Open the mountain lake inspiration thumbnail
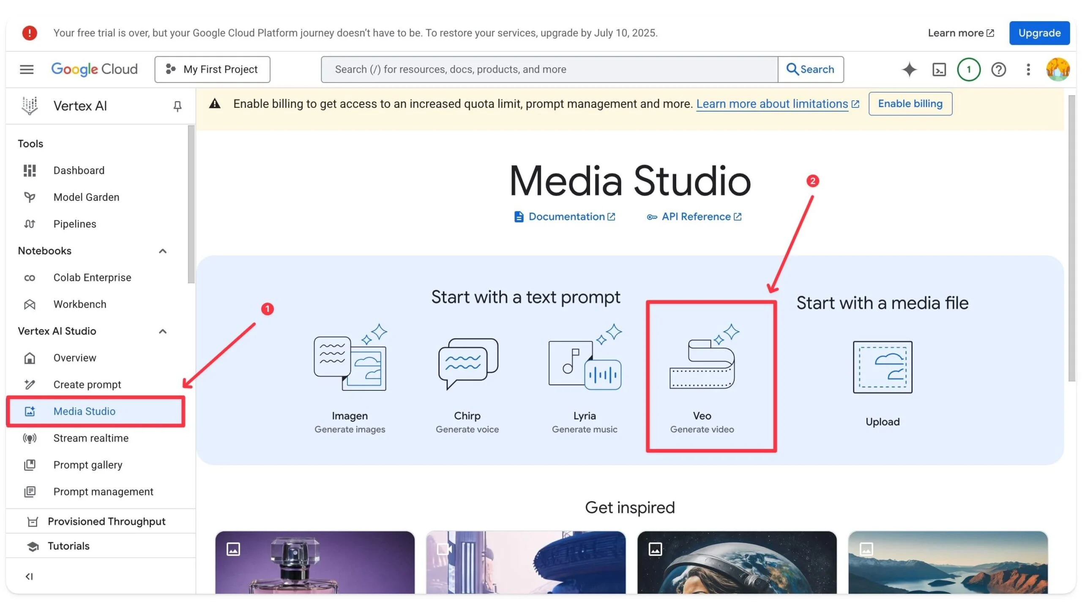This screenshot has width=1082, height=609. pyautogui.click(x=948, y=562)
